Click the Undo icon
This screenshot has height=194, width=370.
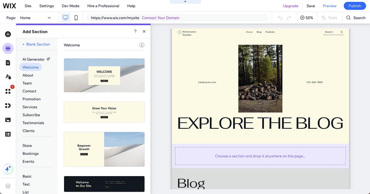click(280, 18)
